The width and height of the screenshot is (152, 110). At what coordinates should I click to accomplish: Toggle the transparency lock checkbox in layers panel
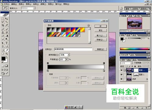pyautogui.click(x=126, y=66)
